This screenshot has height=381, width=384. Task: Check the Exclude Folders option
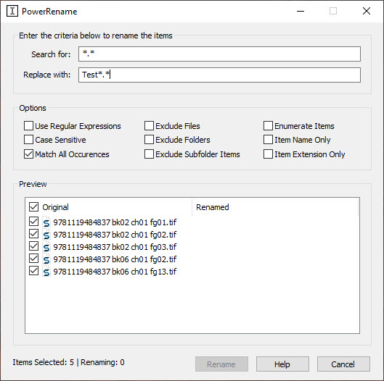click(x=149, y=140)
